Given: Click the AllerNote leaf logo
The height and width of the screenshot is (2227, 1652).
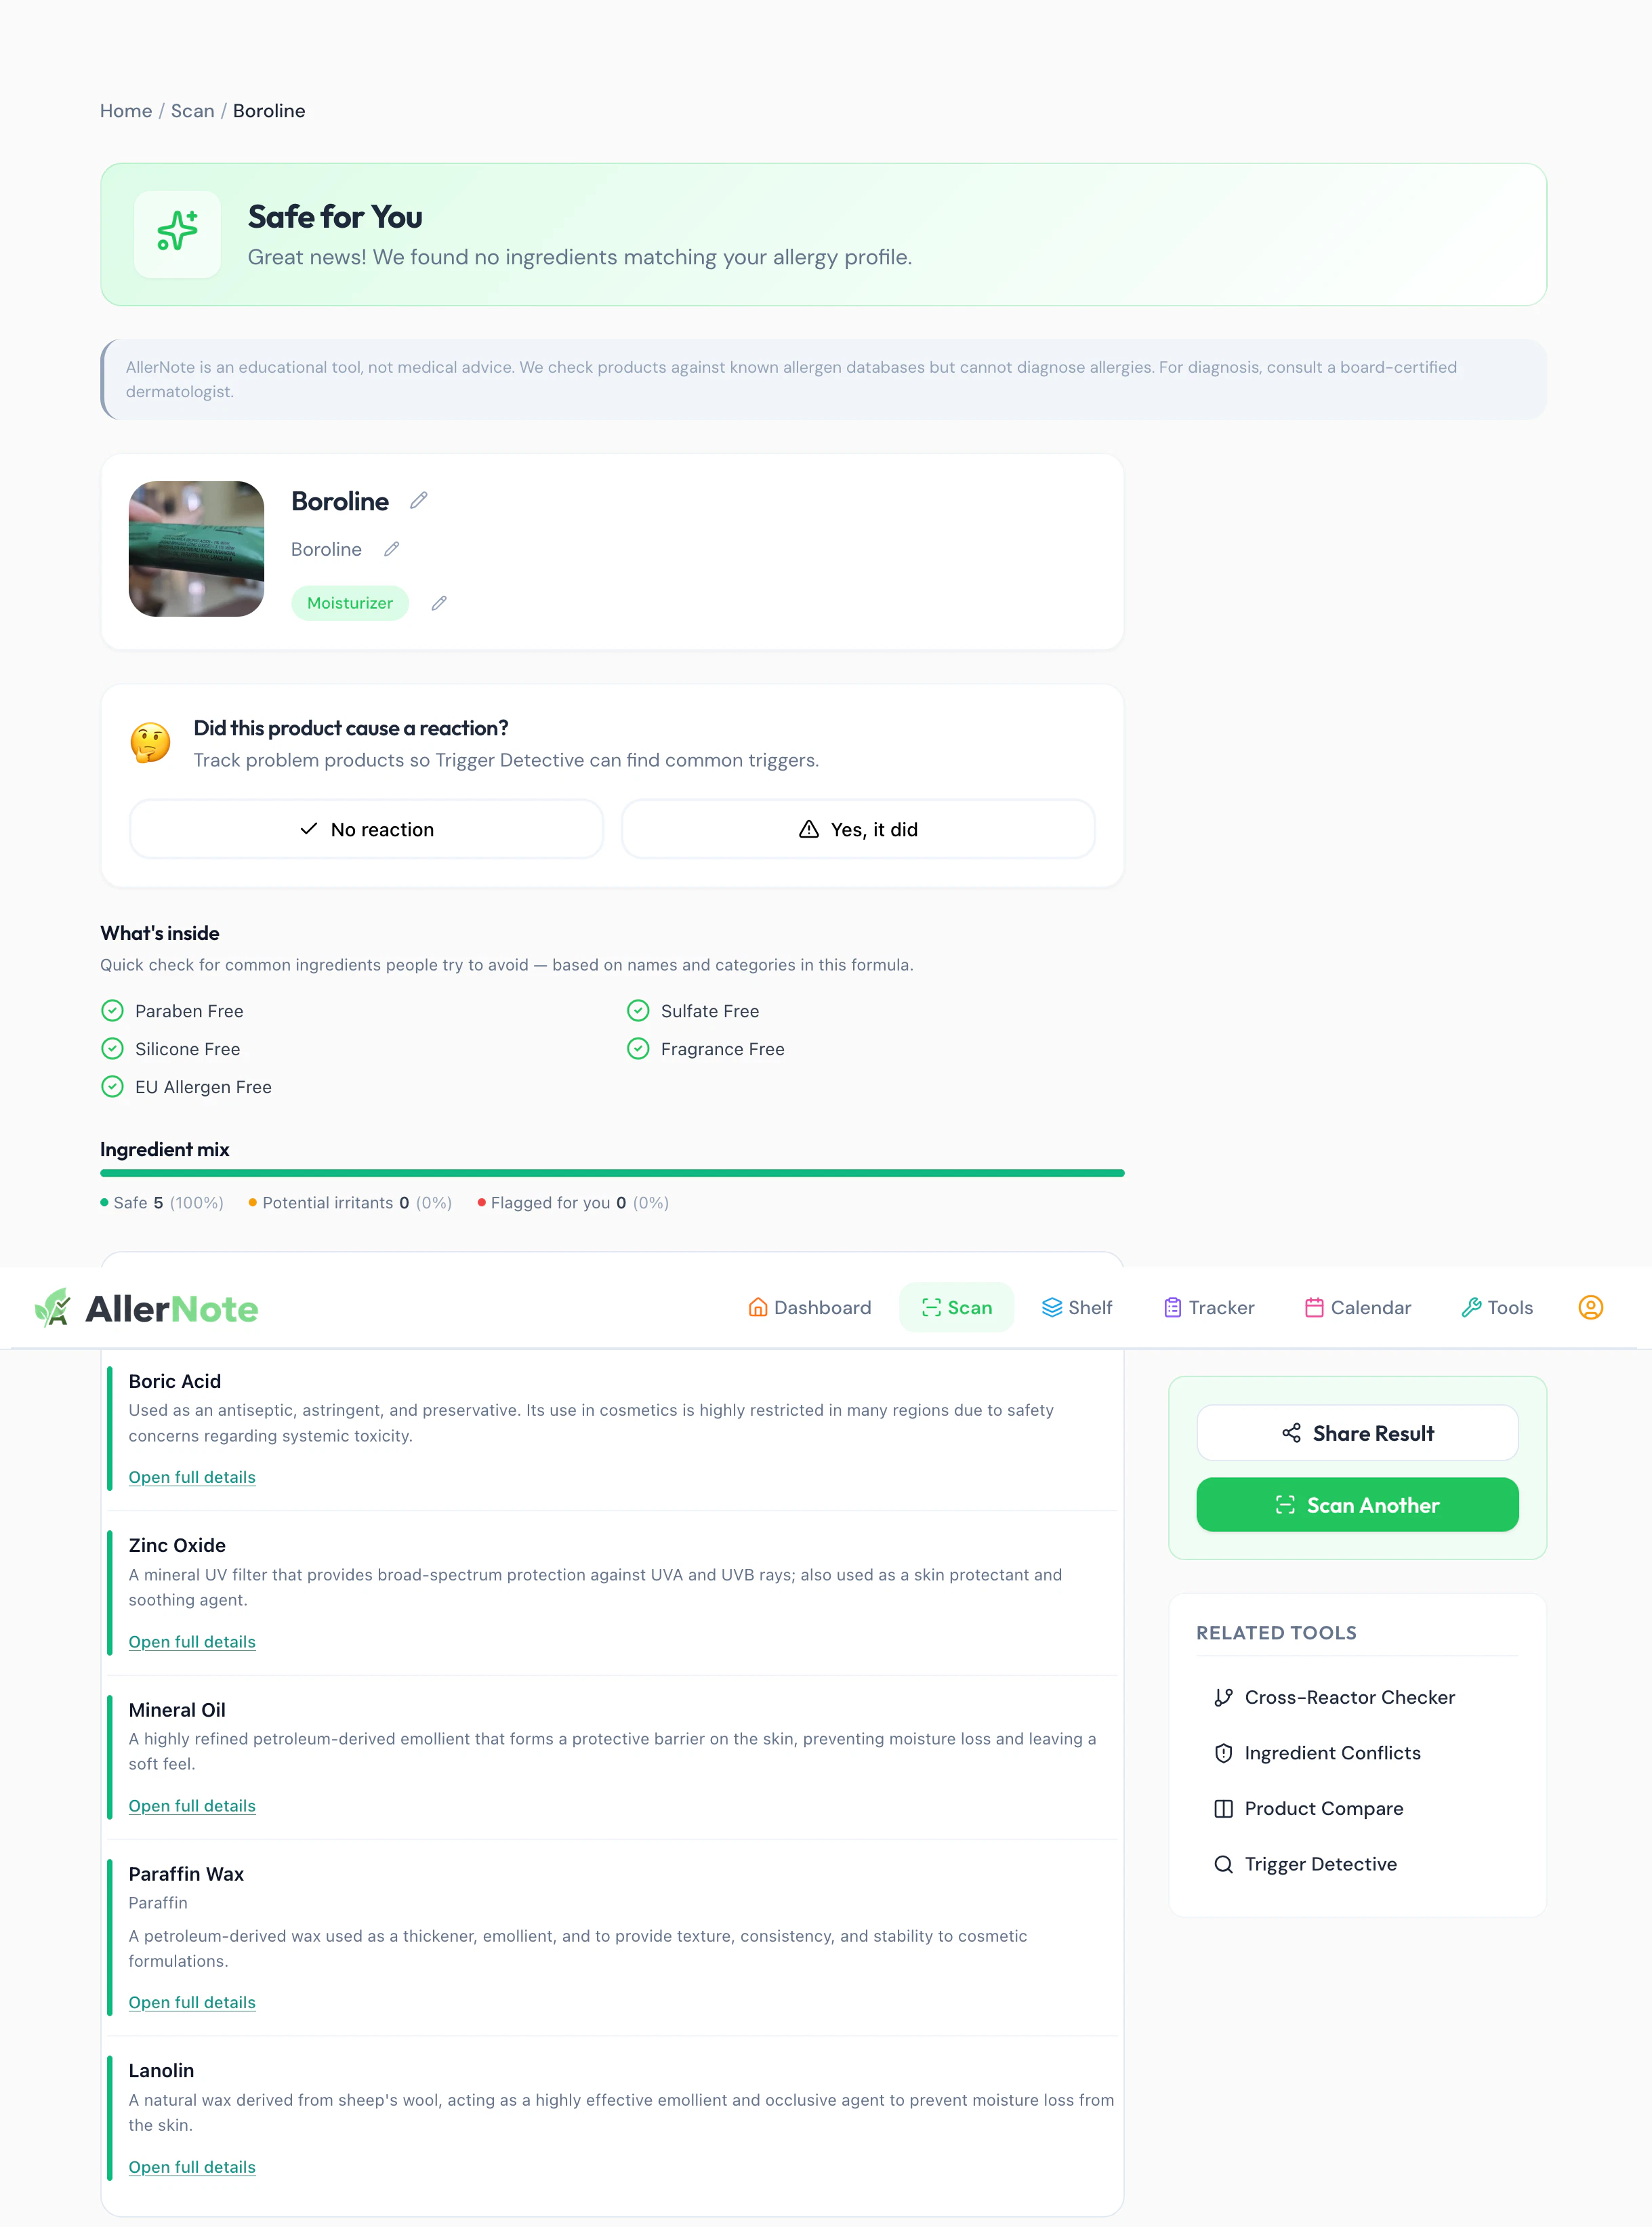Looking at the screenshot, I should coord(53,1307).
